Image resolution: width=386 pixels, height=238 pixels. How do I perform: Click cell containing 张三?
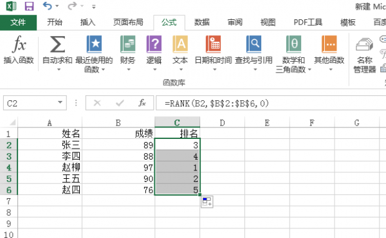(x=50, y=145)
